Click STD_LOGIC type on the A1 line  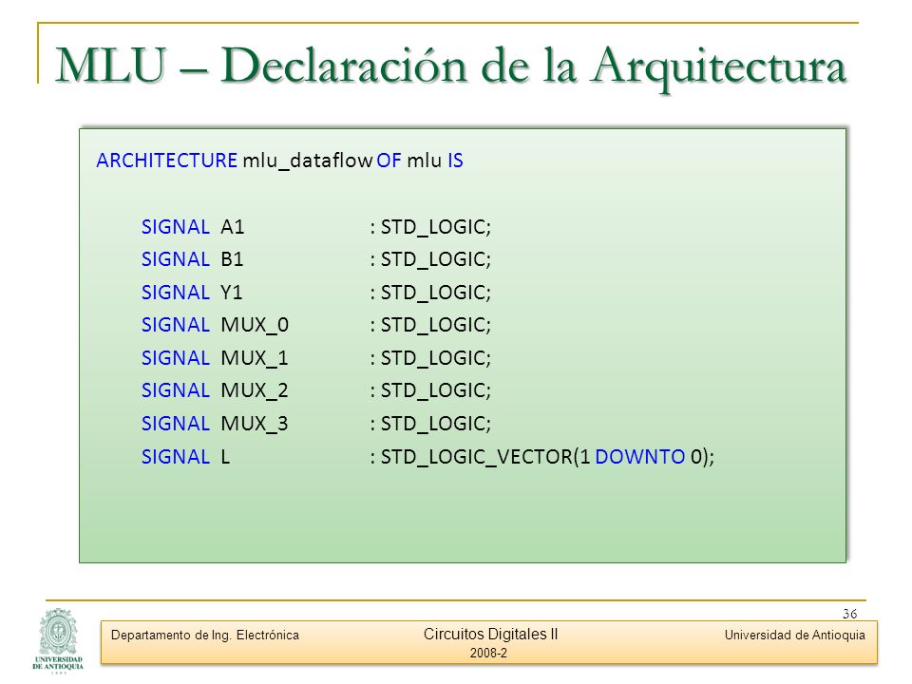click(x=433, y=227)
